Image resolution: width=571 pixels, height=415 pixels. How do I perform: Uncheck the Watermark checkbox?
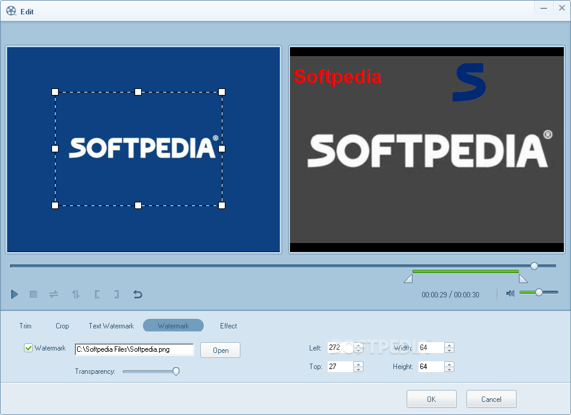coord(29,348)
